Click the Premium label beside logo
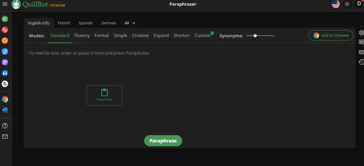Viewport: 364px width, 166px height. point(57,5)
